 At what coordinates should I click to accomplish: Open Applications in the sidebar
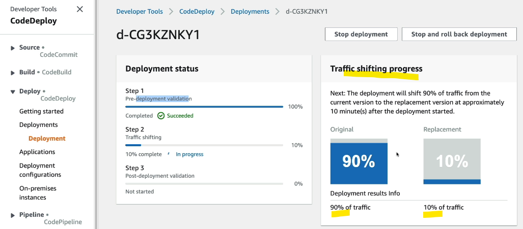click(37, 152)
